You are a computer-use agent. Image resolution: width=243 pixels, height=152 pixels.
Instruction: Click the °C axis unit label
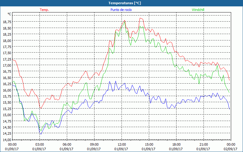(x=9, y=14)
